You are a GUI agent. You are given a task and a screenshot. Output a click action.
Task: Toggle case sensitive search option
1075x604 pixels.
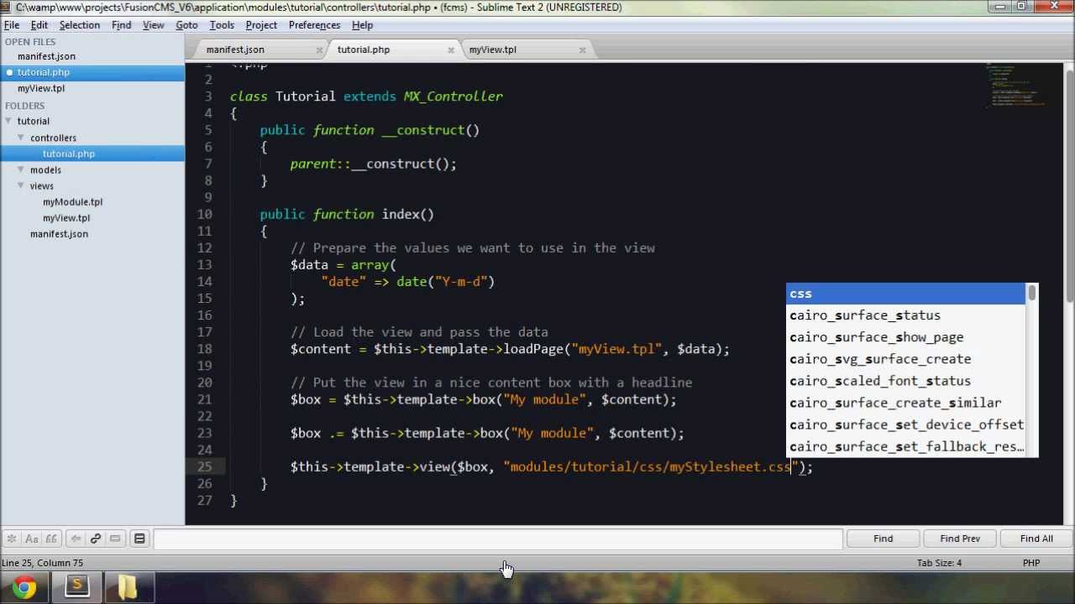click(x=31, y=539)
